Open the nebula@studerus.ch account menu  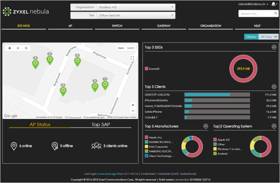point(253,4)
